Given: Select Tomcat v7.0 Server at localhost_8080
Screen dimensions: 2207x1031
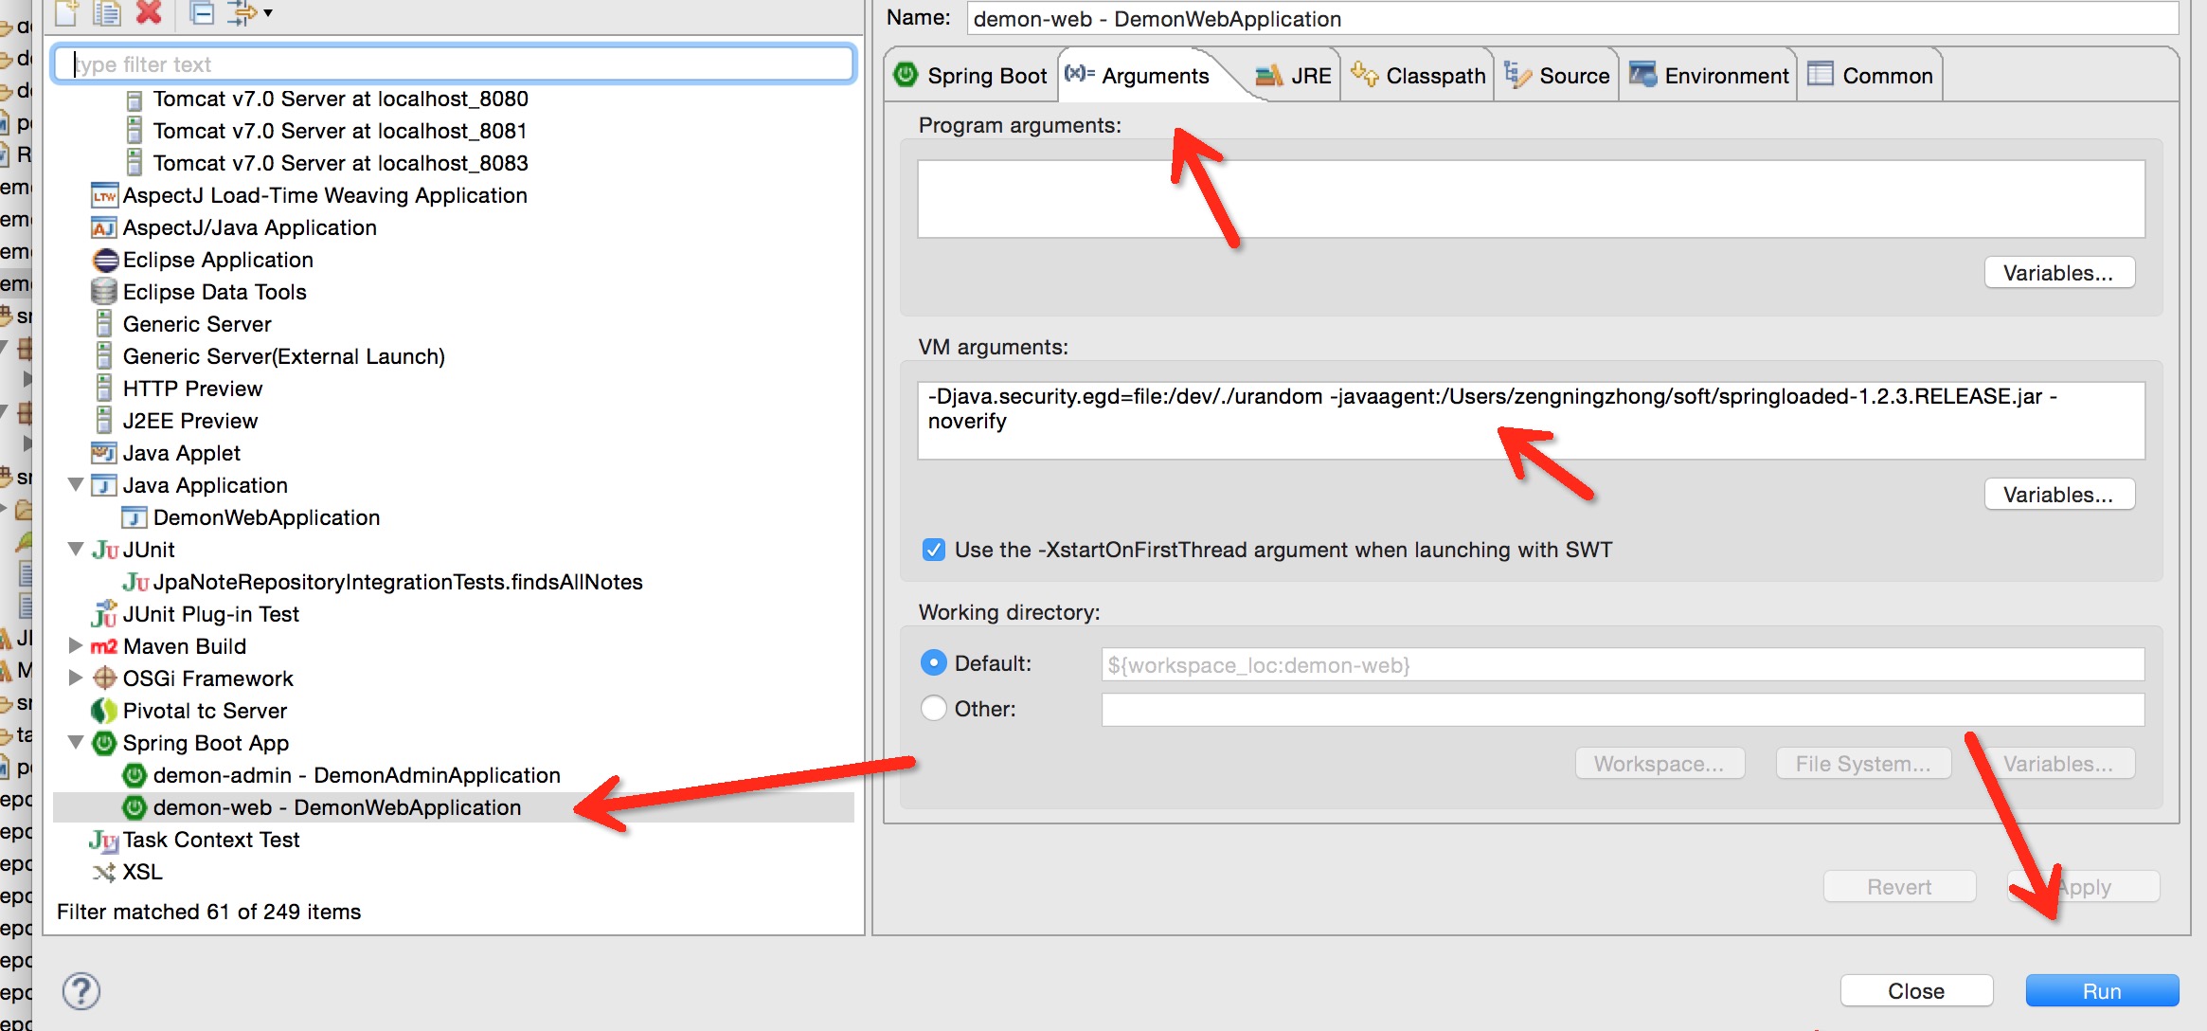Looking at the screenshot, I should (340, 99).
